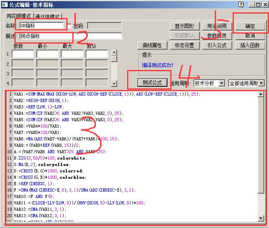
Task: Click code line 4 starting VAR4:=SUM
Action: [69, 113]
